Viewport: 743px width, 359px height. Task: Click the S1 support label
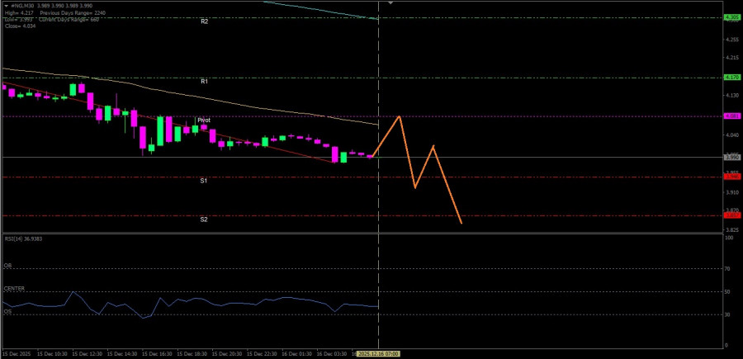203,181
